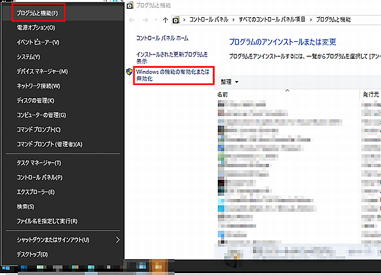The height and width of the screenshot is (275, 381).
Task: Launch エクスプローラー(E)
Action: tap(36, 192)
